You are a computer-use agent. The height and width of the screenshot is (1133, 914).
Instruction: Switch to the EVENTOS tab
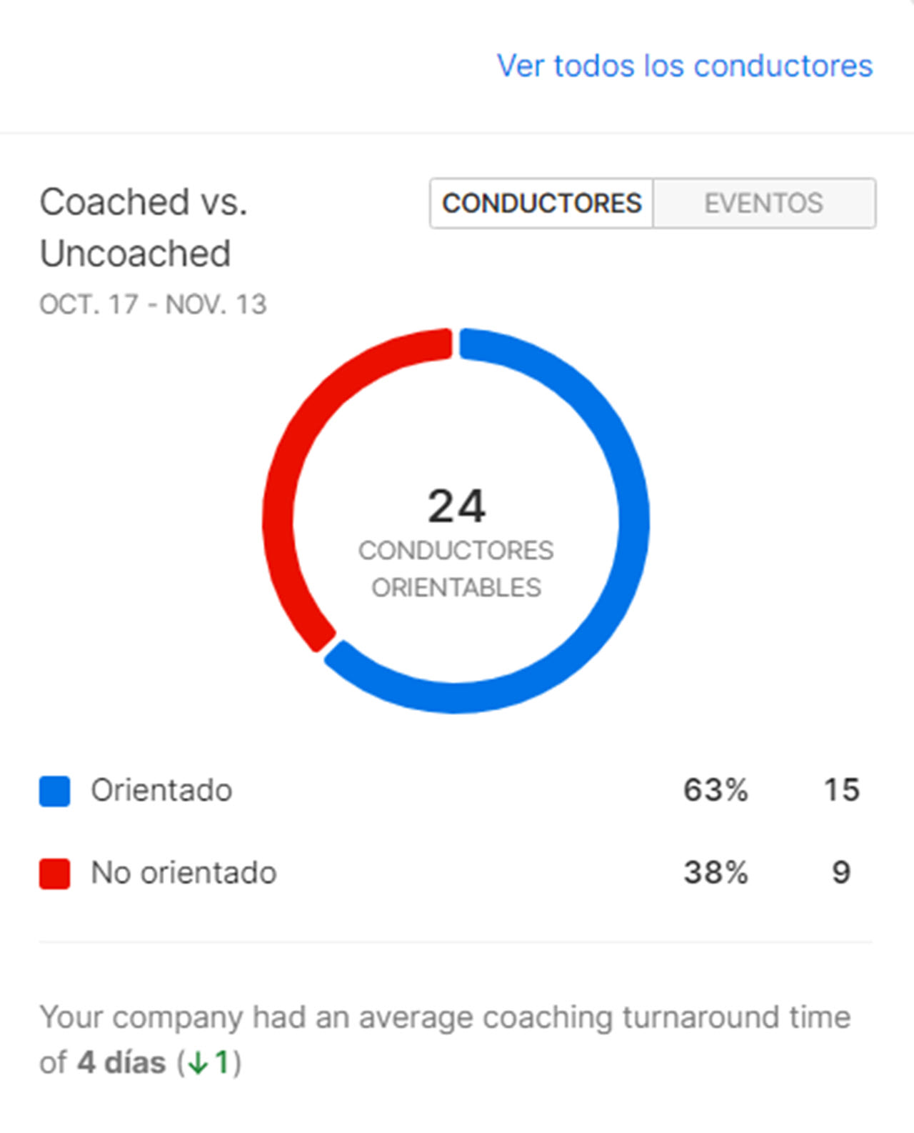(x=764, y=204)
